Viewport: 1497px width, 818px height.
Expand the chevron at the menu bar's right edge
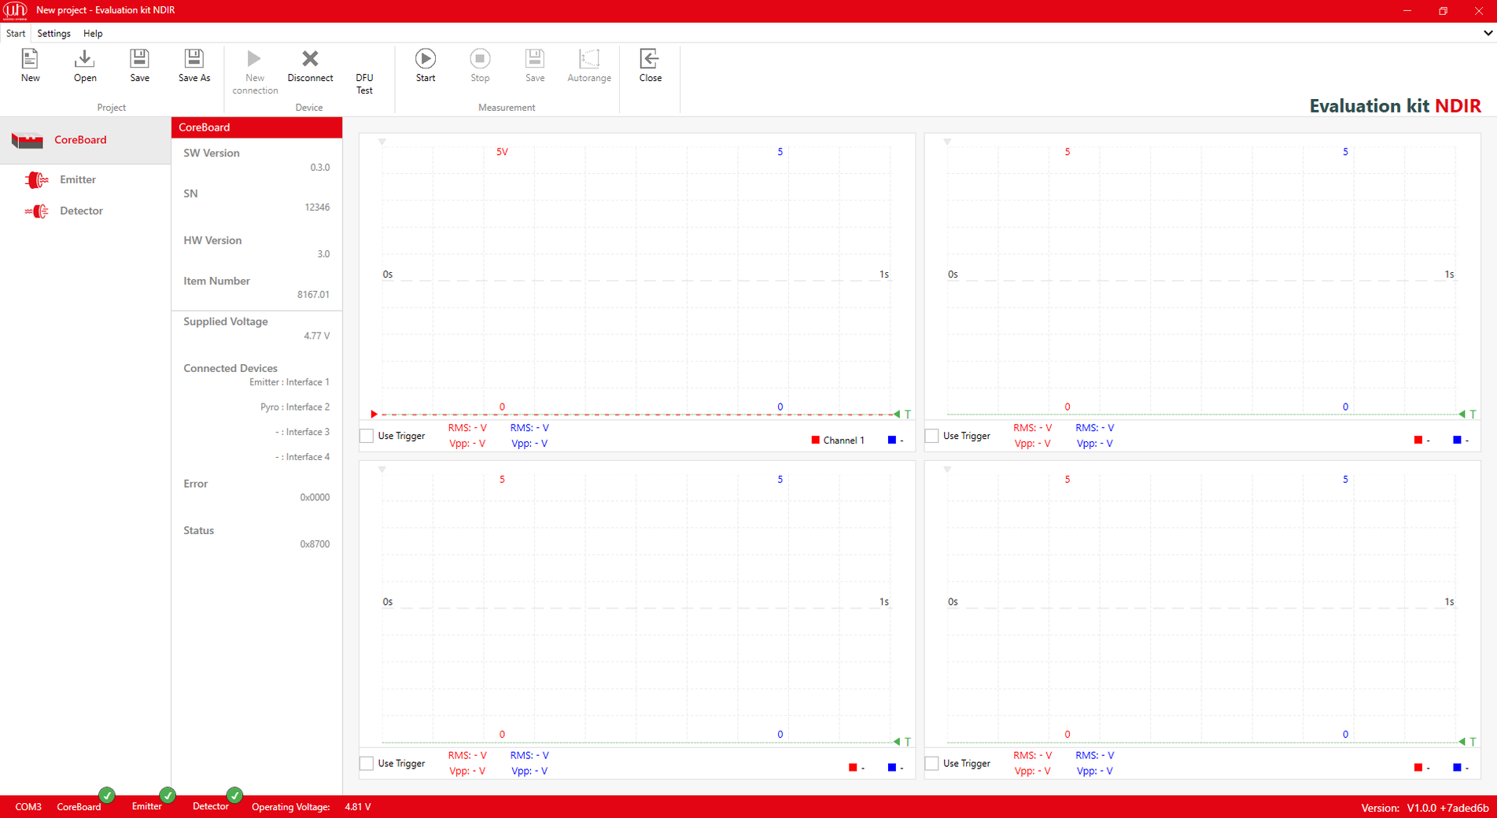click(x=1489, y=33)
